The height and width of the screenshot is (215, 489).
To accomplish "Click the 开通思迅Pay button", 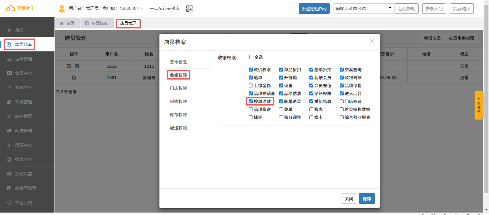I will pyautogui.click(x=314, y=9).
